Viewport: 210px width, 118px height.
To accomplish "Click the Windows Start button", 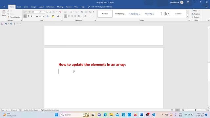I will tap(56, 115).
